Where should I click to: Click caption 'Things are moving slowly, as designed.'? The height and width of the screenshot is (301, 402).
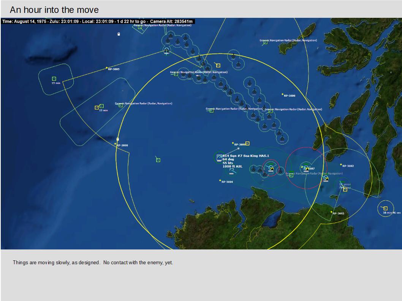[x=56, y=263]
